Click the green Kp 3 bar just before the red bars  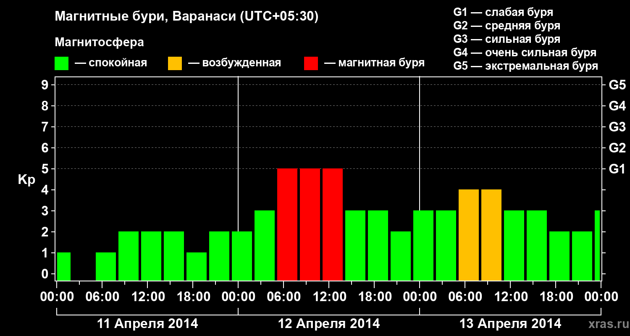(265, 245)
